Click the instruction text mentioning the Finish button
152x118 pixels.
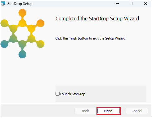tap(91, 38)
